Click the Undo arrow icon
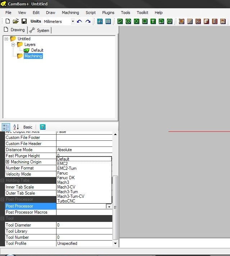Image resolution: width=230 pixels, height=256 pixels. pos(80,21)
